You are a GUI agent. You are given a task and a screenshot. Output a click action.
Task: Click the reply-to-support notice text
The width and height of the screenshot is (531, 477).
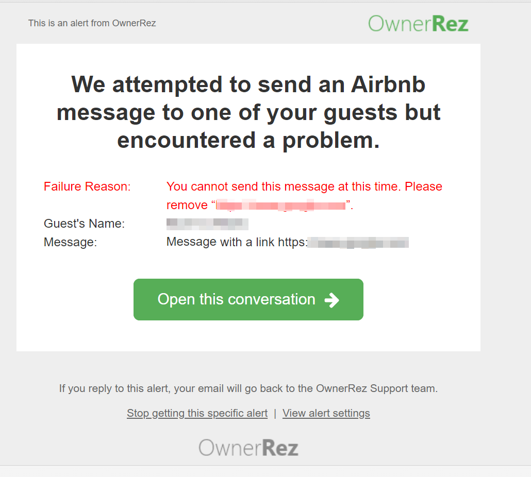[x=248, y=388]
